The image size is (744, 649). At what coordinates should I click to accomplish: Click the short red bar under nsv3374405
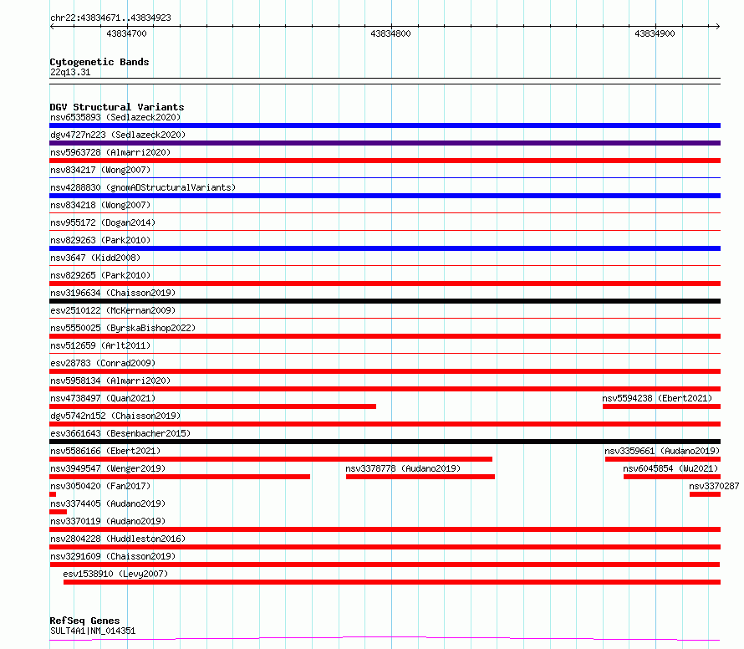coord(58,512)
